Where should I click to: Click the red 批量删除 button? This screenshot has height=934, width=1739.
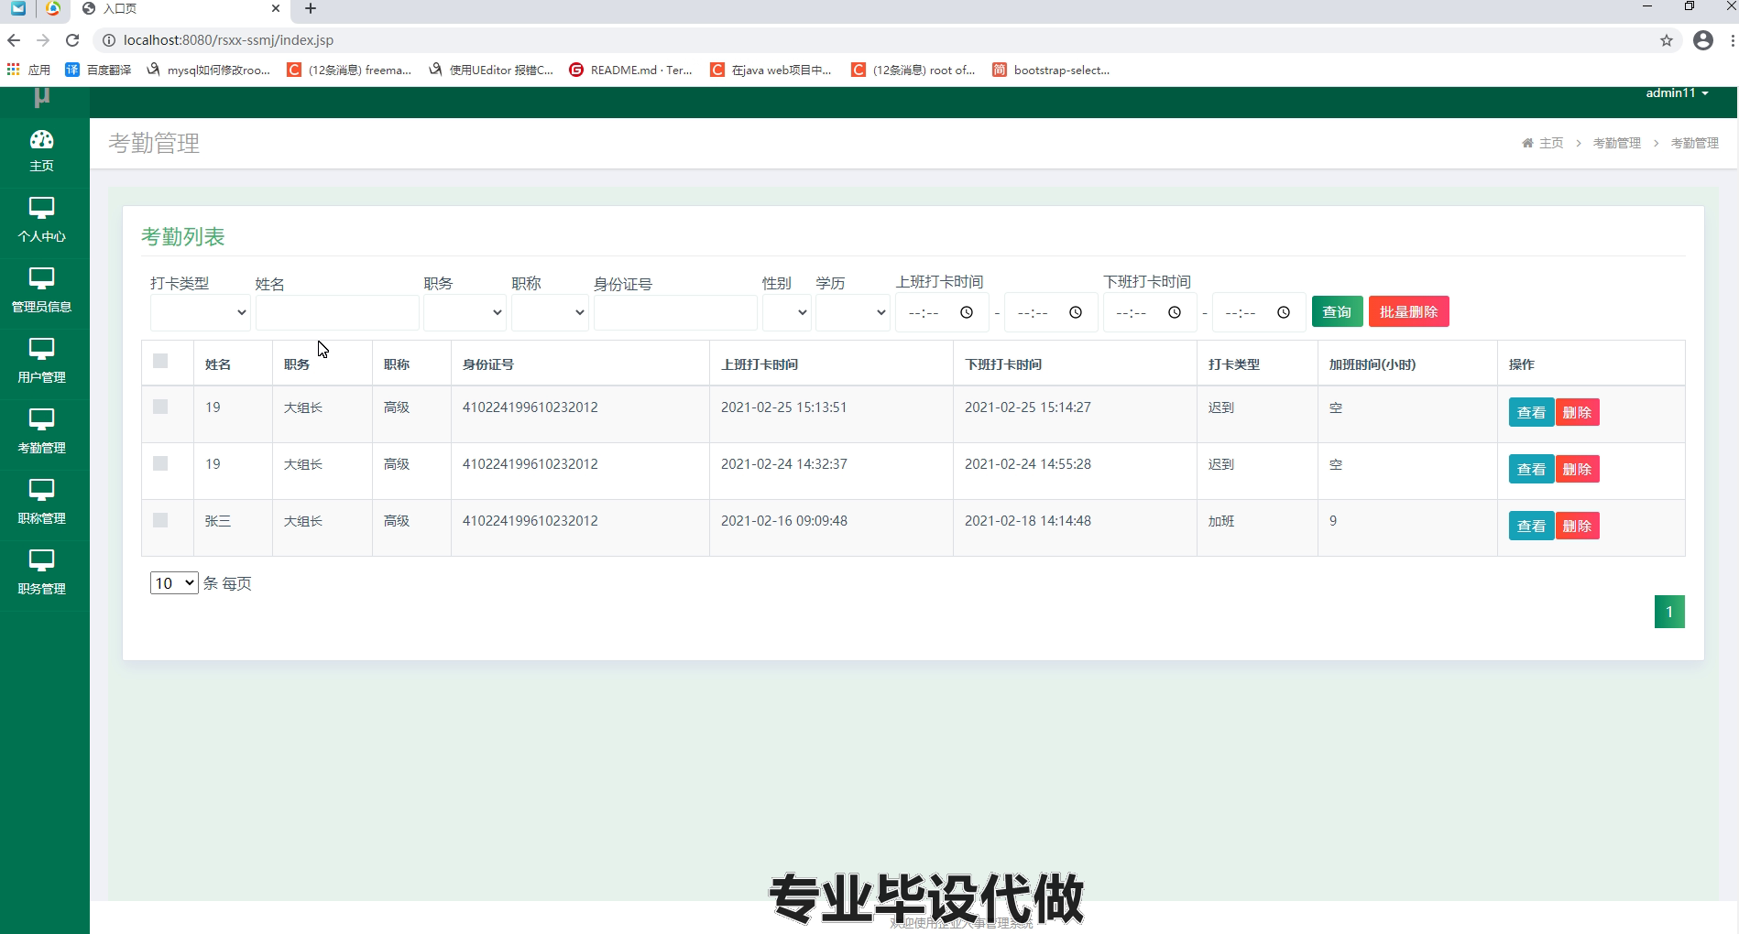click(x=1408, y=312)
